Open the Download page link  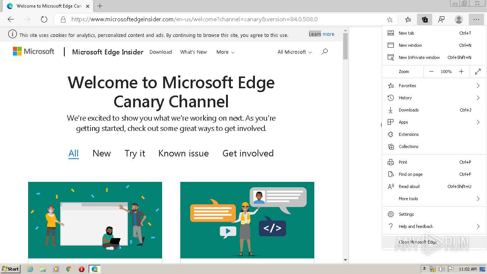(161, 52)
